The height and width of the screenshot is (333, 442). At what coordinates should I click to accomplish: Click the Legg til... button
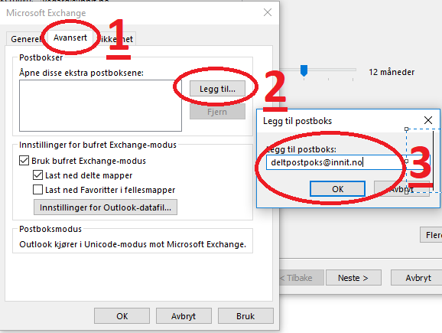tap(217, 89)
